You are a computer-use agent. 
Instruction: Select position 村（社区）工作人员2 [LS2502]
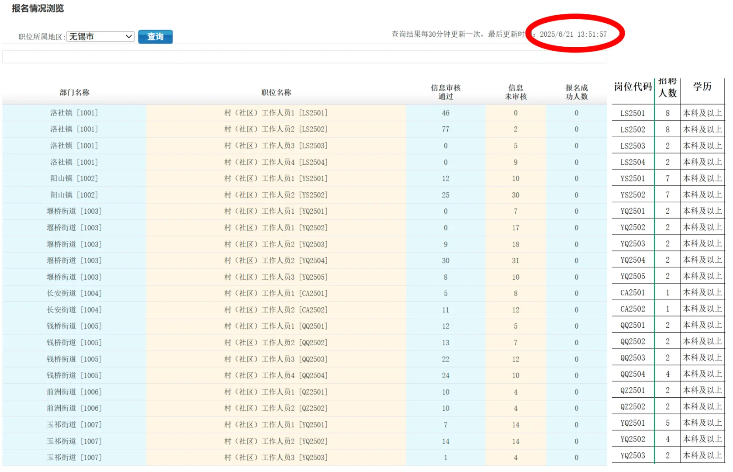click(x=276, y=129)
